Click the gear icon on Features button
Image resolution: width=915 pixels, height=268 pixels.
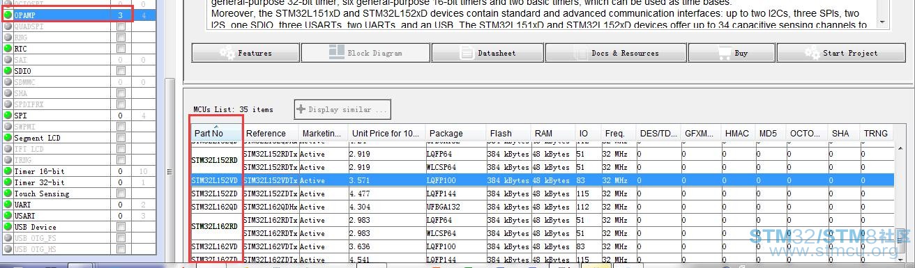(226, 53)
